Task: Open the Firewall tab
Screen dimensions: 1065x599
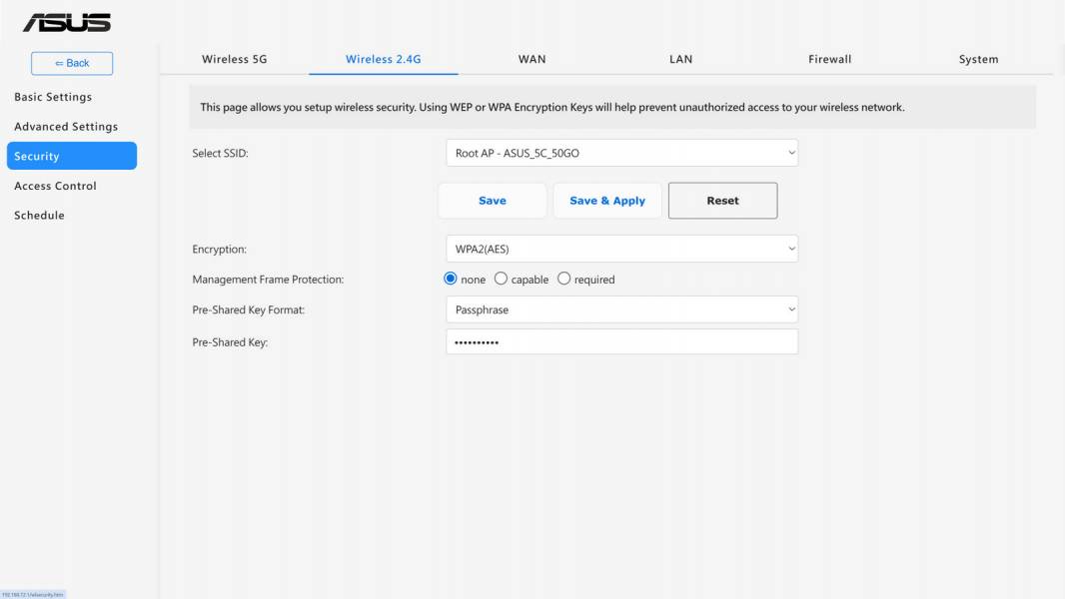Action: [x=829, y=59]
